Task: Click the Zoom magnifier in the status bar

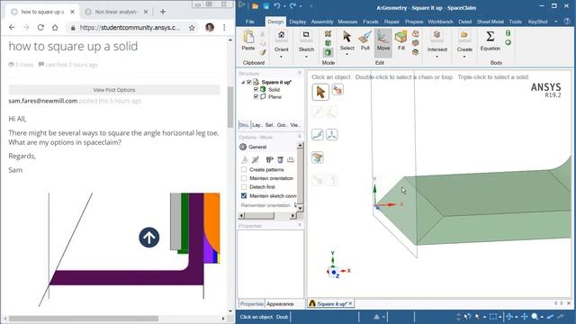Action: coord(535,316)
